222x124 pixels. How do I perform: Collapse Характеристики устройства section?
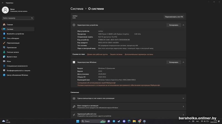pyautogui.click(x=183, y=25)
